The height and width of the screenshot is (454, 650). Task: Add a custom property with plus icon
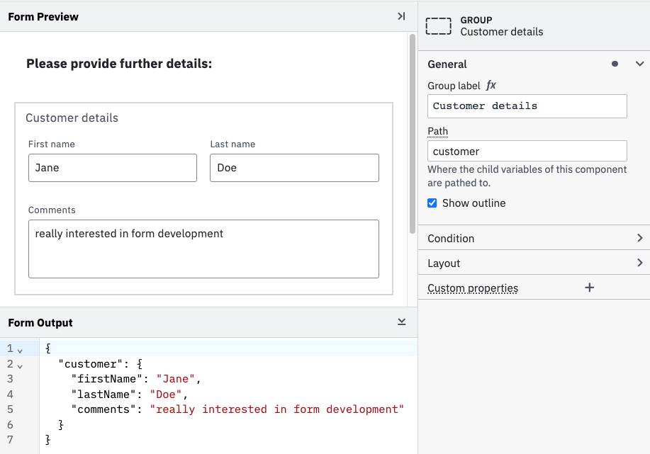(589, 288)
